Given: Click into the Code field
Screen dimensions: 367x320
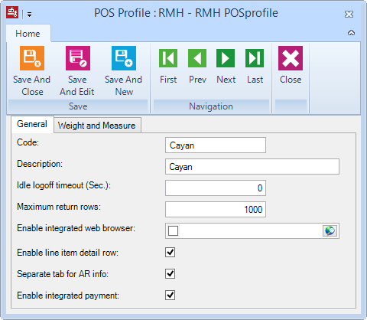Looking at the screenshot, I should (216, 145).
